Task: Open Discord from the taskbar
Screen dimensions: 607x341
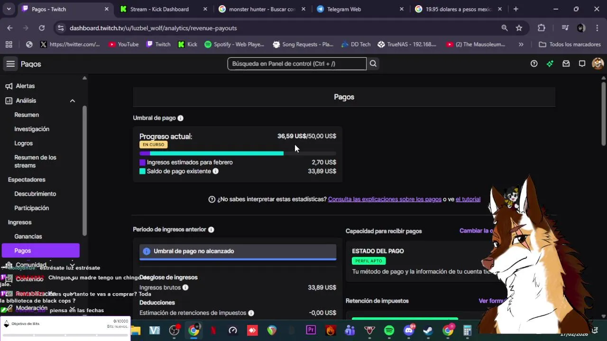Action: click(409, 330)
